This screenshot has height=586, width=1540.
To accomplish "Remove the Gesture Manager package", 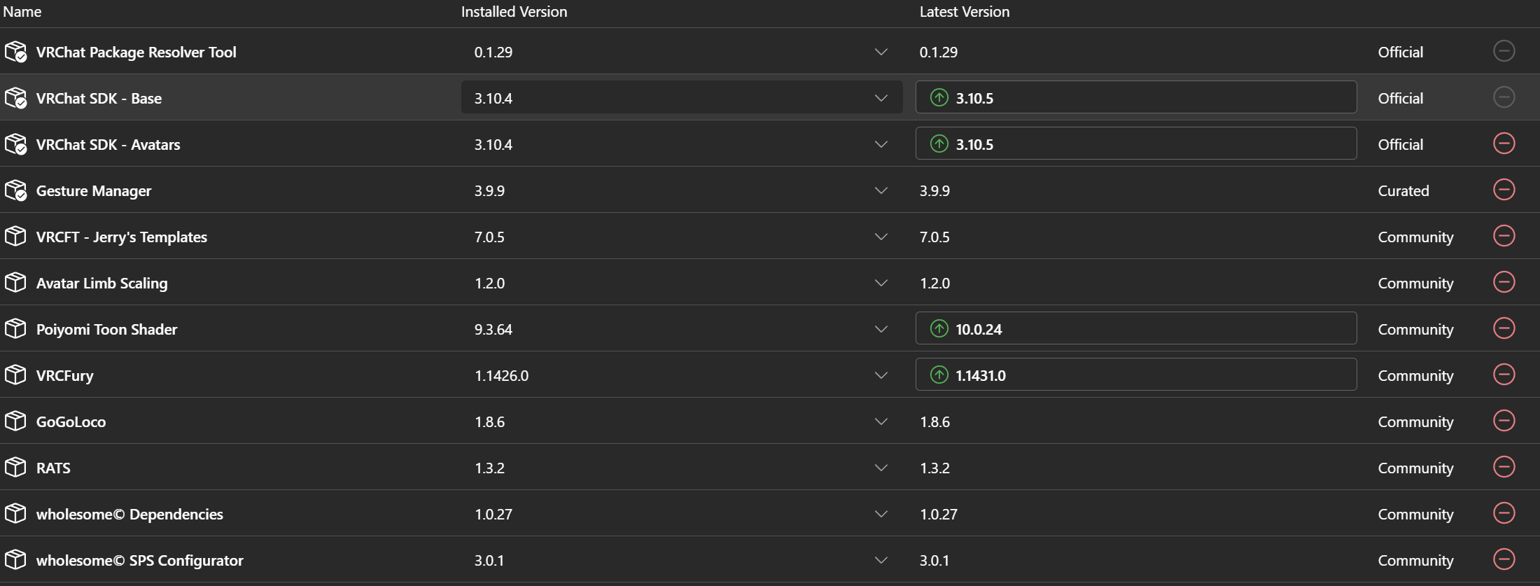I will (x=1504, y=190).
